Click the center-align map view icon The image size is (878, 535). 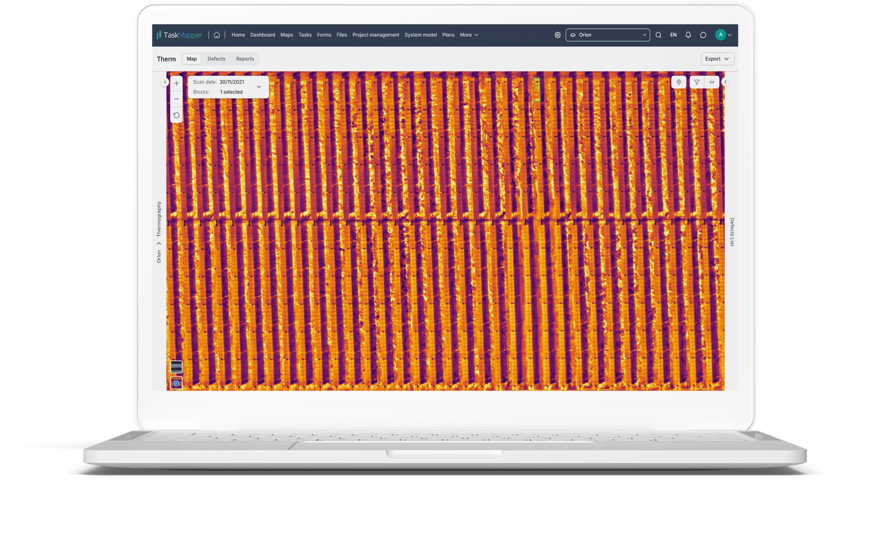click(x=712, y=82)
